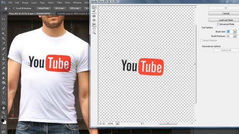Select the Type tool
239x134 pixels.
click(3, 93)
